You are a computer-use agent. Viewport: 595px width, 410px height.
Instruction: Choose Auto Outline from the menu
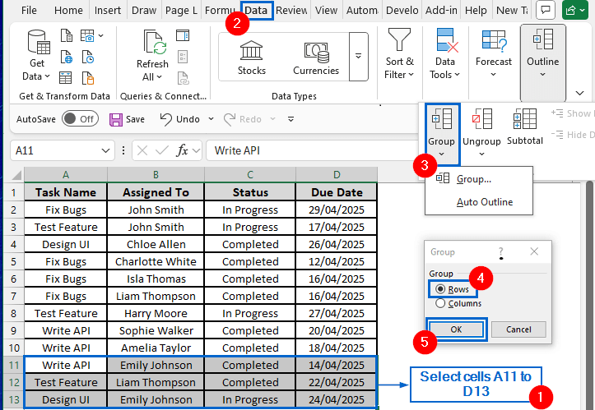point(479,202)
